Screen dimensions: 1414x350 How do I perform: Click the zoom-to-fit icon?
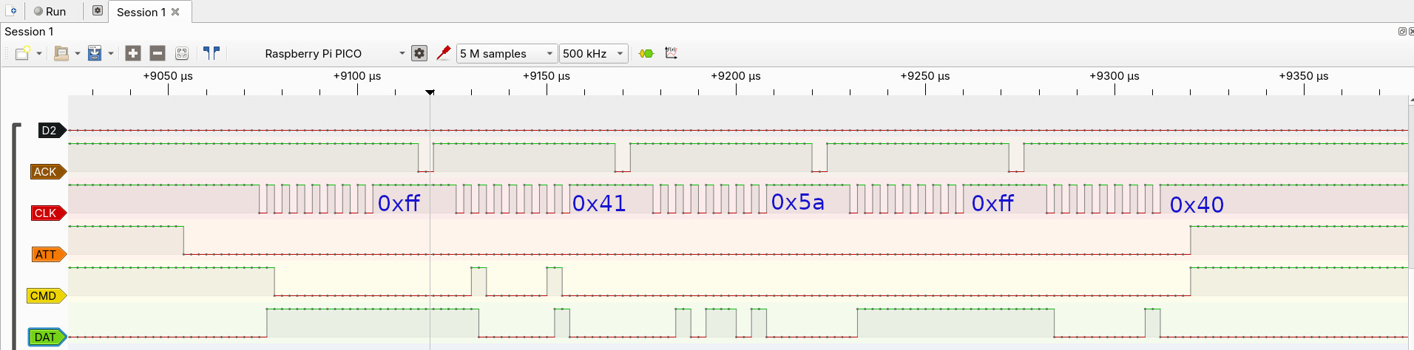(x=182, y=53)
